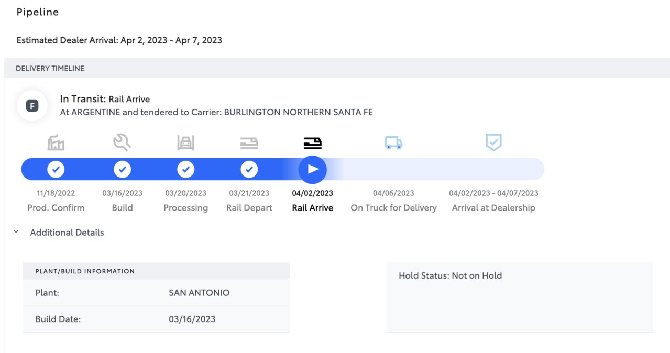Click the black train icon above Rail Arrive
The width and height of the screenshot is (670, 353).
[313, 143]
